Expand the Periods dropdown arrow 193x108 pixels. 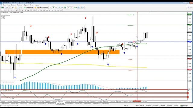click(x=80, y=7)
